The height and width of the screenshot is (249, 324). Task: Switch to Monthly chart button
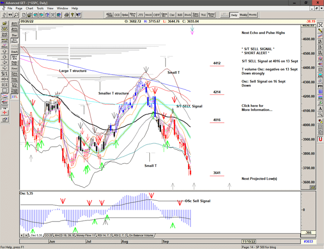(253, 15)
